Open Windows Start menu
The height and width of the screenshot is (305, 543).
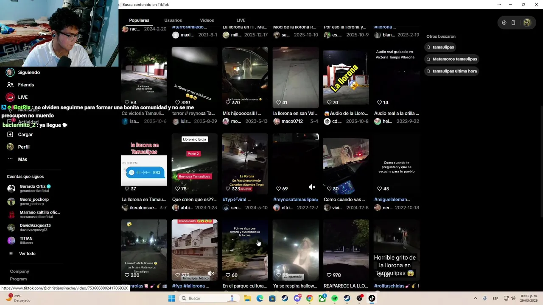[171, 298]
